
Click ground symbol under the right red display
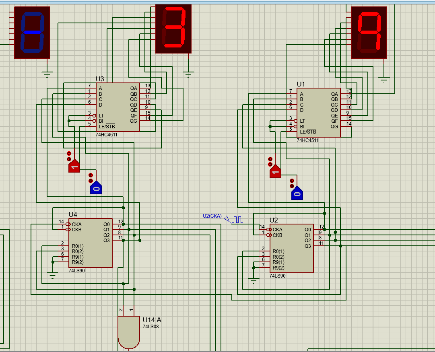tap(384, 80)
